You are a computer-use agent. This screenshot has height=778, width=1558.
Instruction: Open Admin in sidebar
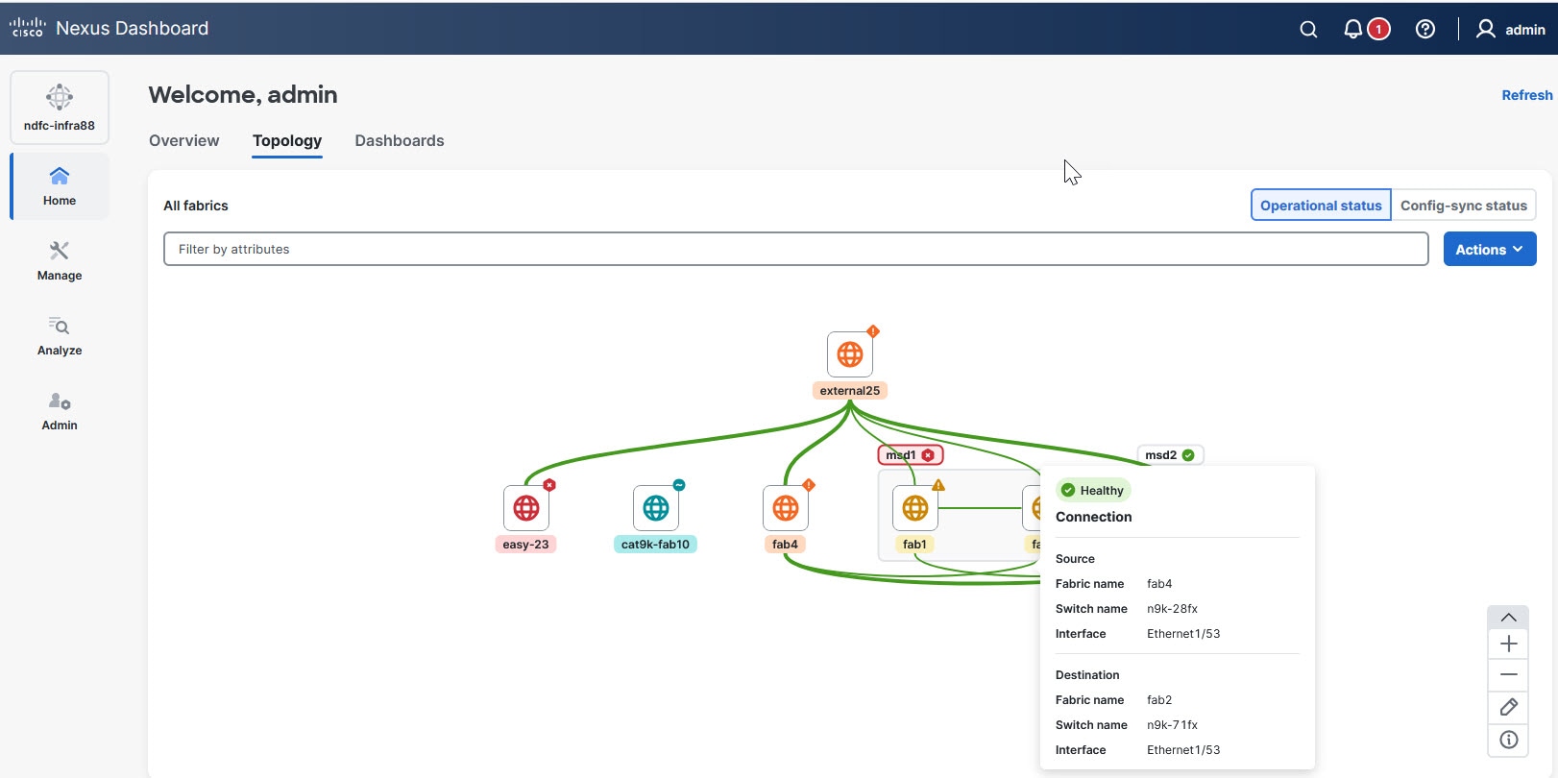tap(60, 411)
